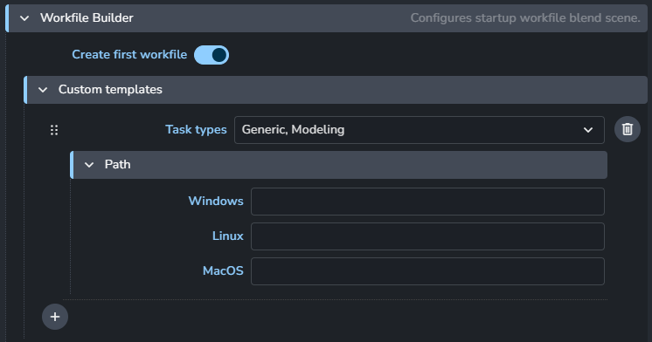Collapse the Workfile Builder section
This screenshot has width=652, height=342.
pos(24,18)
